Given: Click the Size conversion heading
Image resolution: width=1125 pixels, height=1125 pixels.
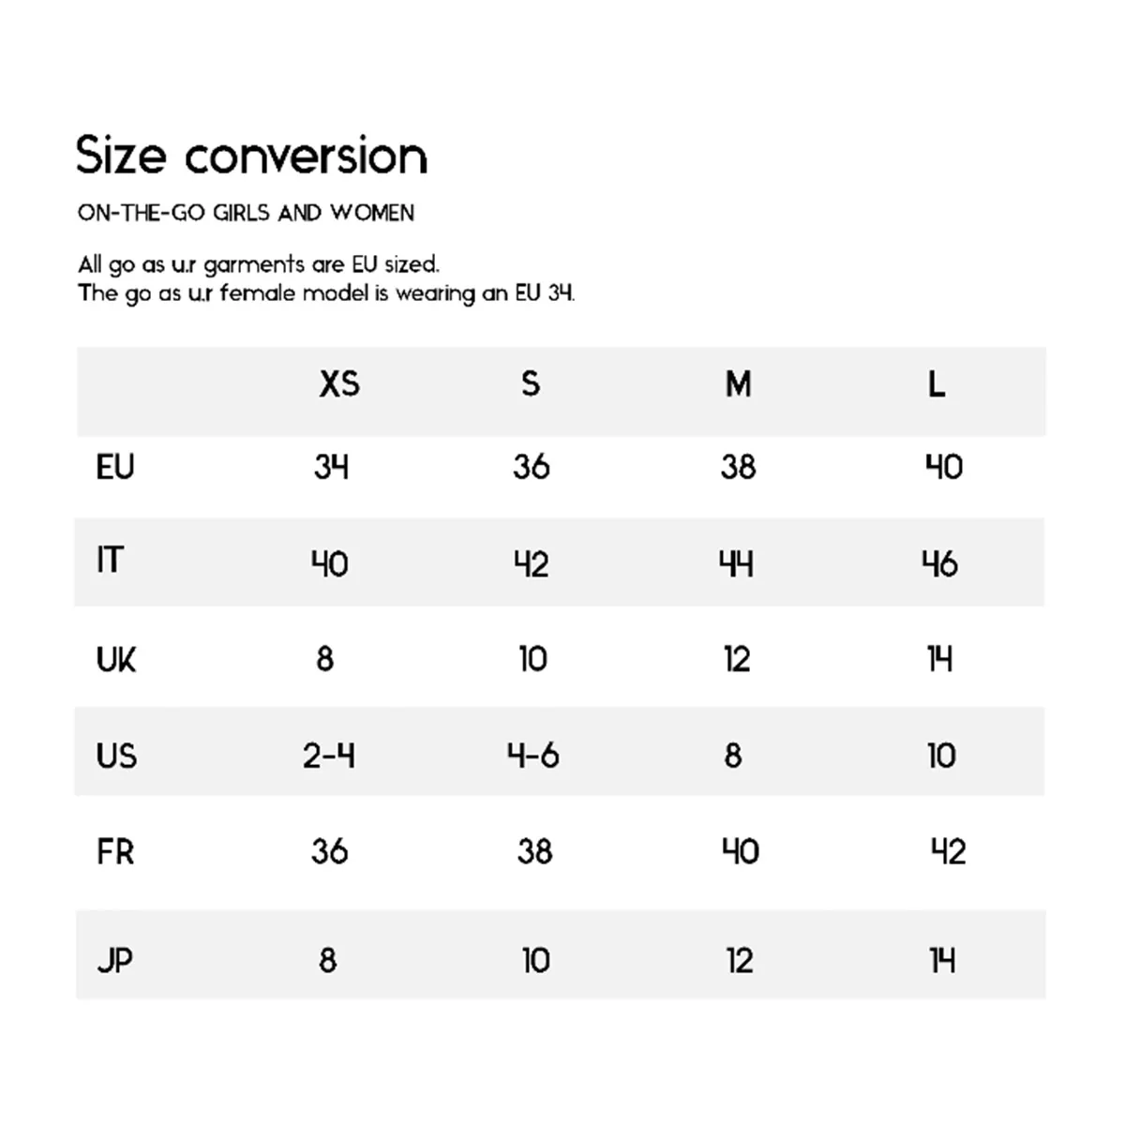Looking at the screenshot, I should 251,156.
